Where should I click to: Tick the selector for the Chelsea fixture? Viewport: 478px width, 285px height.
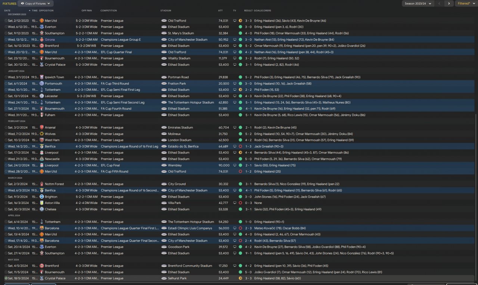click(x=6, y=209)
